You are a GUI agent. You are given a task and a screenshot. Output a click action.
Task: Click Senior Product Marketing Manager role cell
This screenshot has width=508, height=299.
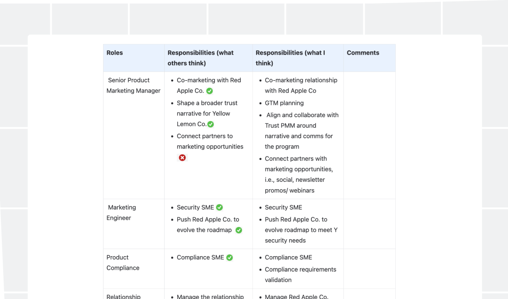coord(134,135)
